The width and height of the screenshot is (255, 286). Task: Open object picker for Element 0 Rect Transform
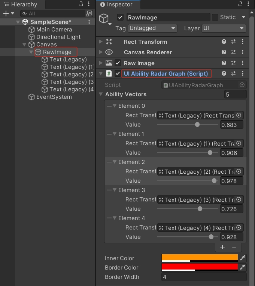point(239,115)
